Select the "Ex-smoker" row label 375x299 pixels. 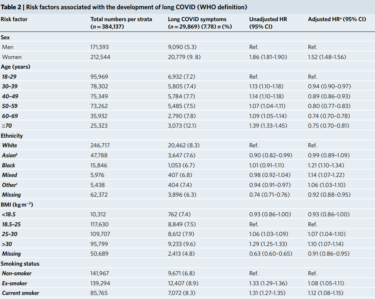14,283
